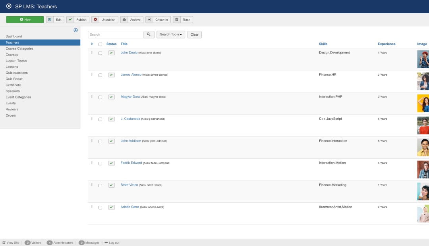Screen dimensions: 429x246
Task: Open the Dashboard sidebar item
Action: (x=14, y=36)
